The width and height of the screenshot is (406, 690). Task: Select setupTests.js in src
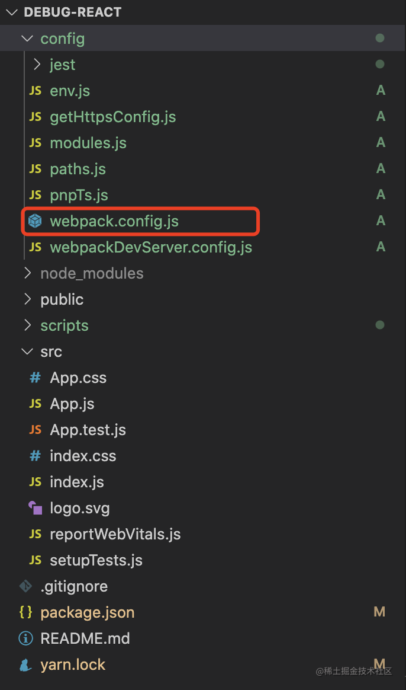coord(96,560)
